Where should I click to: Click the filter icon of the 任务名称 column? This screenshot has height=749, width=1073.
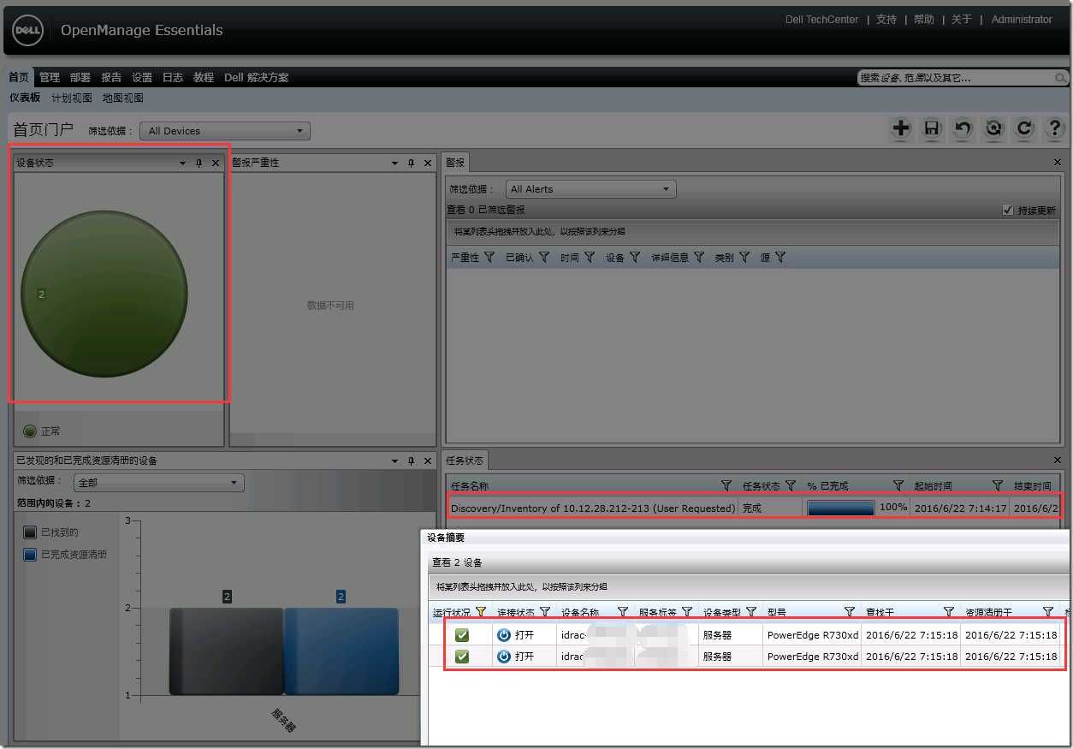click(726, 485)
